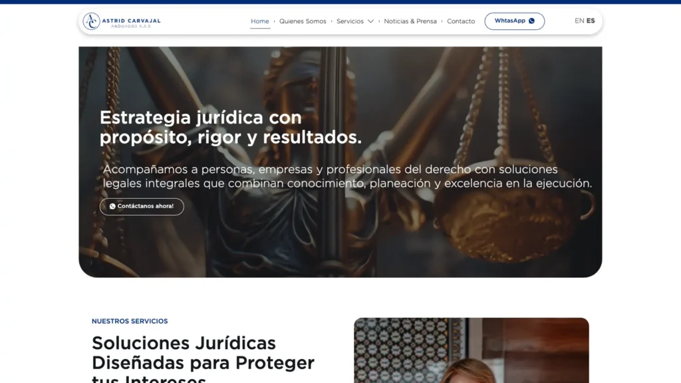The height and width of the screenshot is (383, 681).
Task: Click the Astrid Carvajal brand name text
Action: pyautogui.click(x=131, y=21)
